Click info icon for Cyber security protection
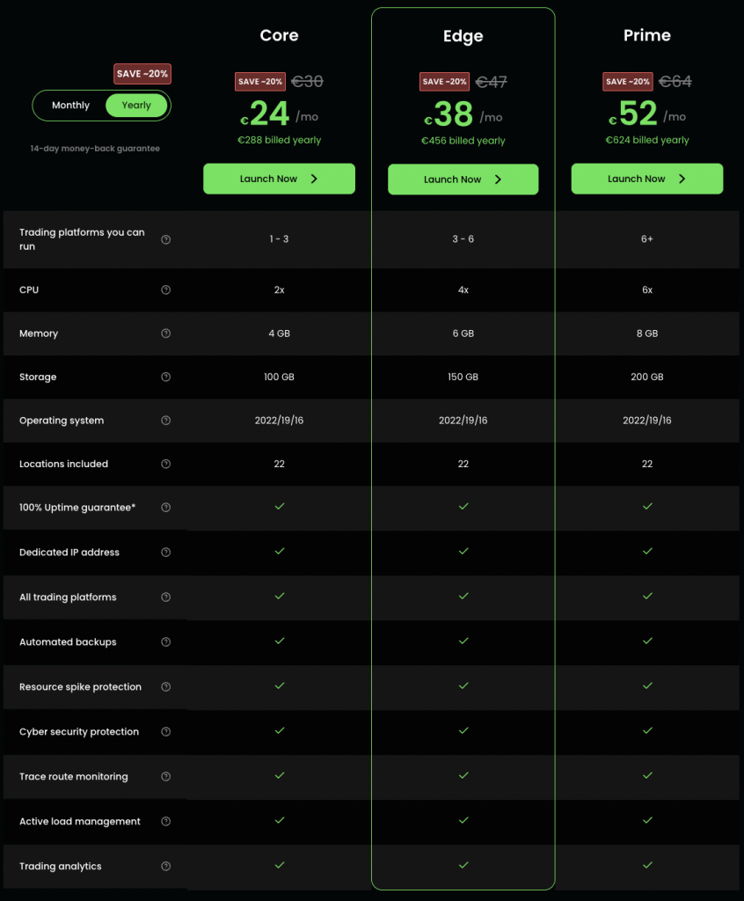Viewport: 744px width, 901px height. coord(166,732)
